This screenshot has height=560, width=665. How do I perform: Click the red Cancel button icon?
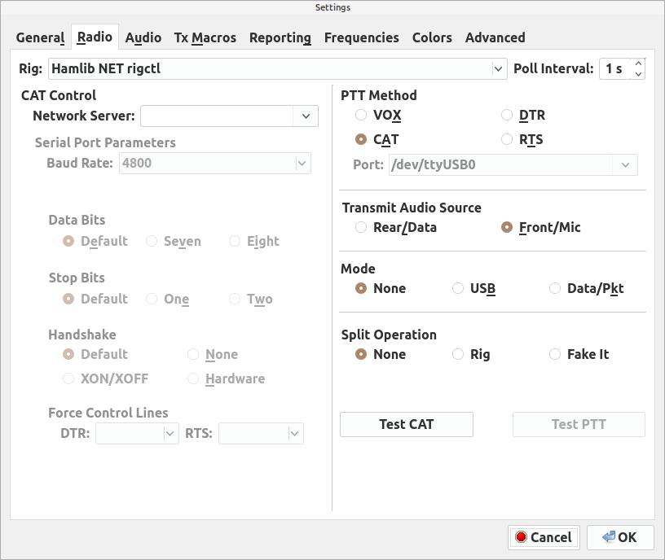click(x=521, y=536)
